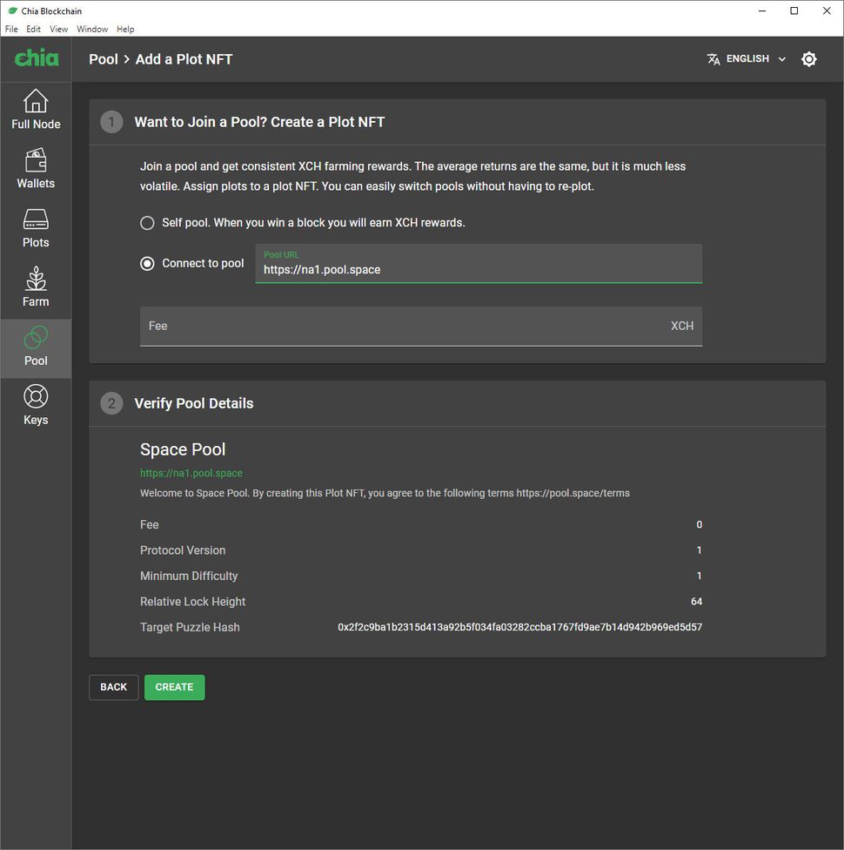The width and height of the screenshot is (844, 850).
Task: Open the Help menu
Action: click(125, 29)
